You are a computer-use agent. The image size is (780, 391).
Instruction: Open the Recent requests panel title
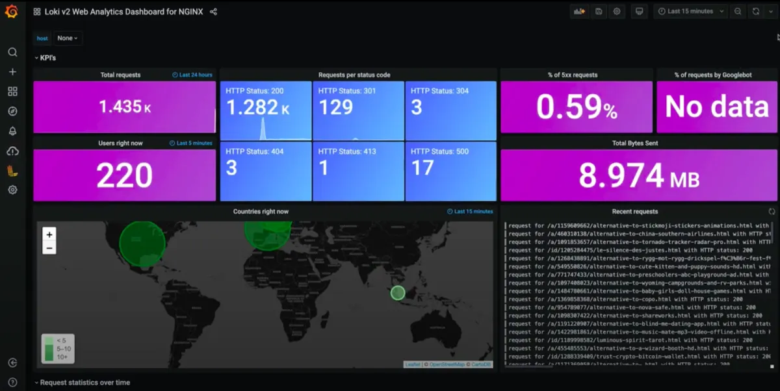coord(634,212)
